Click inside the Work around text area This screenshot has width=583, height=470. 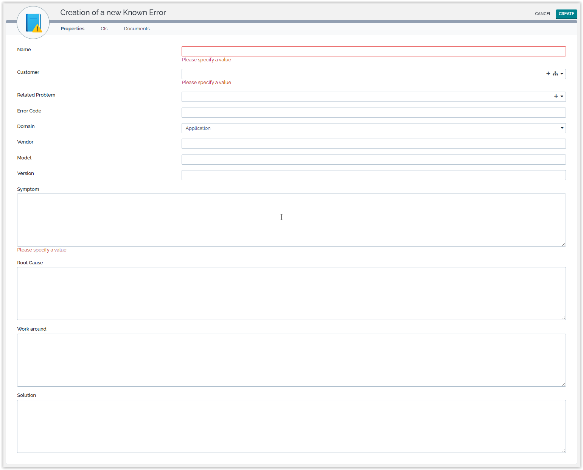(291, 360)
